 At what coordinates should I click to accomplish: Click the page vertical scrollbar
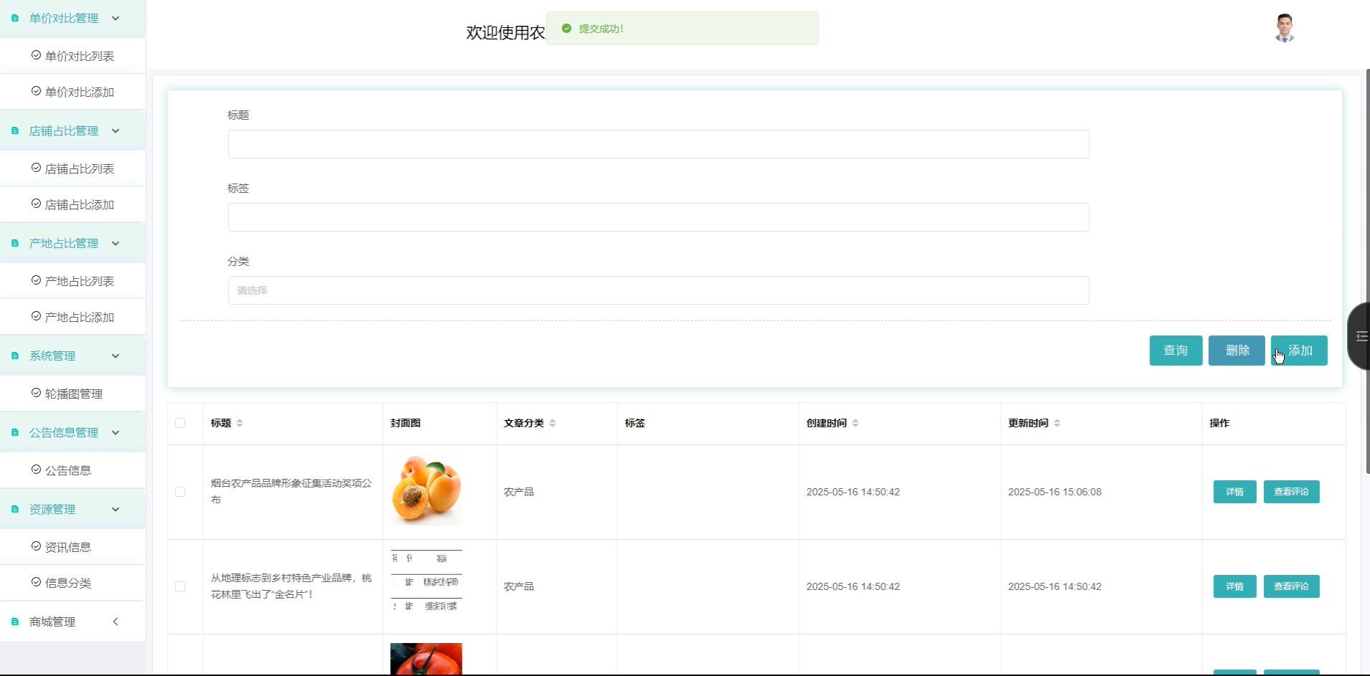pyautogui.click(x=1367, y=271)
